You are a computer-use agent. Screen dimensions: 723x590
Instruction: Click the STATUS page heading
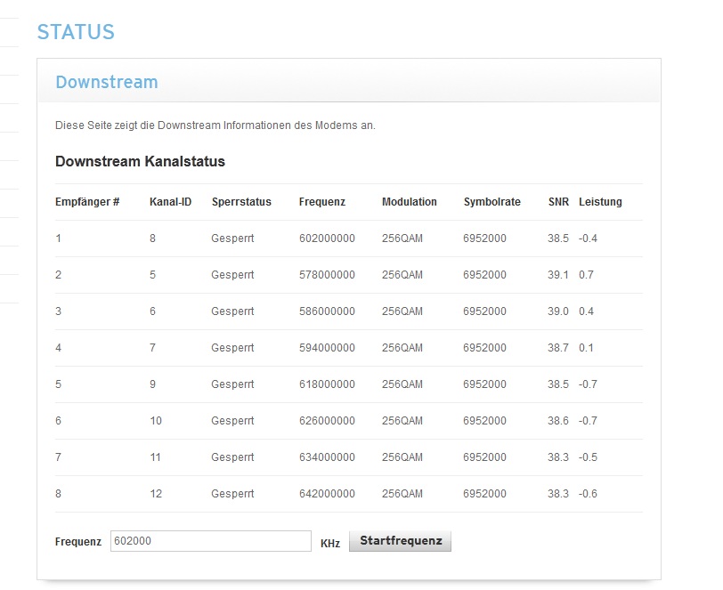[76, 32]
